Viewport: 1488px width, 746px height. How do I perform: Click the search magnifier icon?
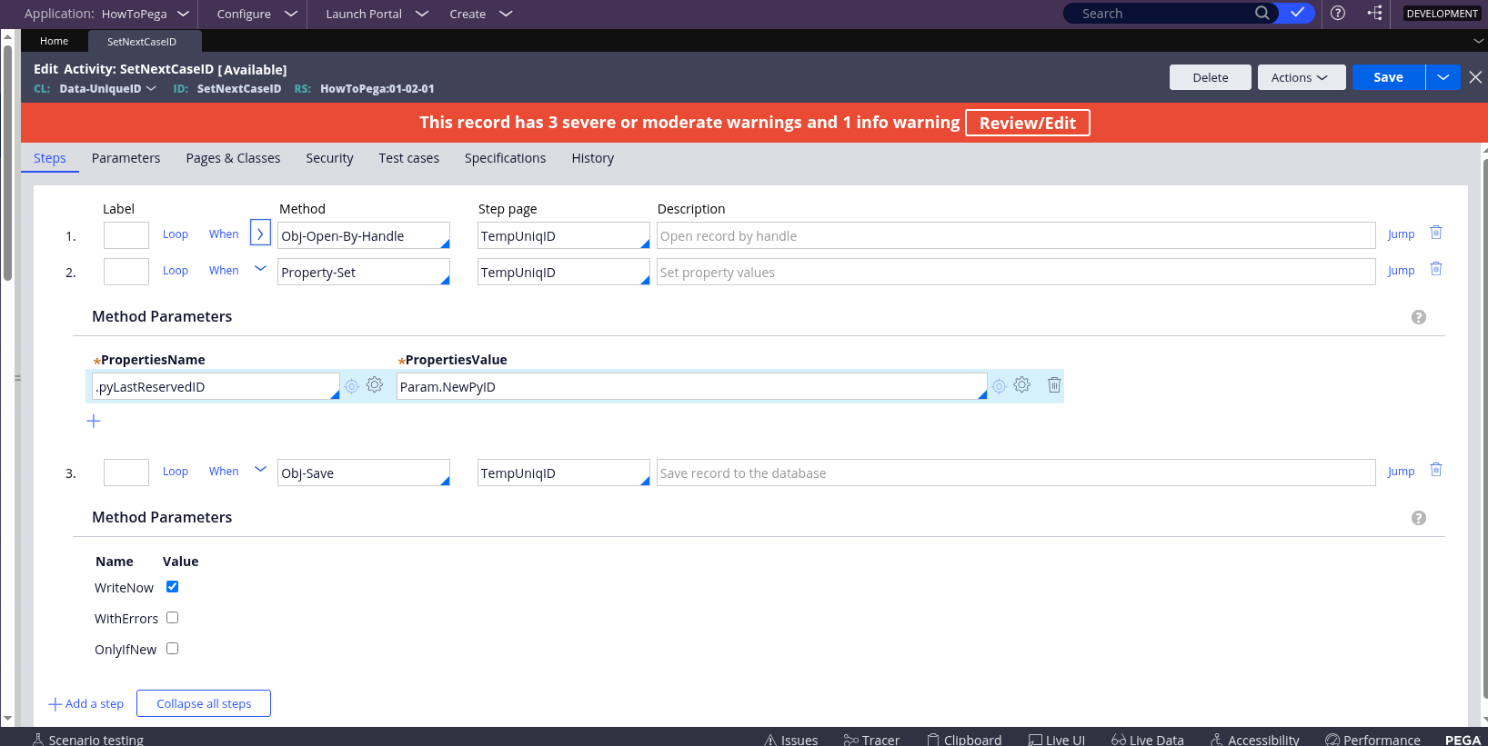(1262, 13)
